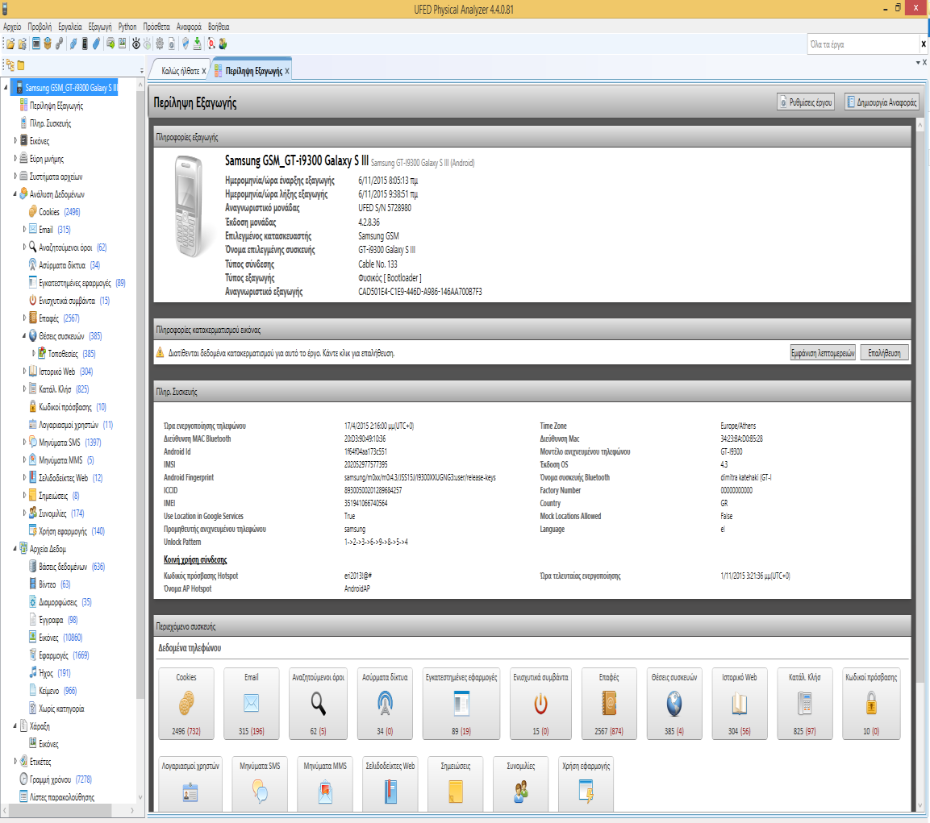Viewport: 930px width, 823px height.
Task: Click the main summary panel vertical scrollbar
Action: tap(920, 465)
